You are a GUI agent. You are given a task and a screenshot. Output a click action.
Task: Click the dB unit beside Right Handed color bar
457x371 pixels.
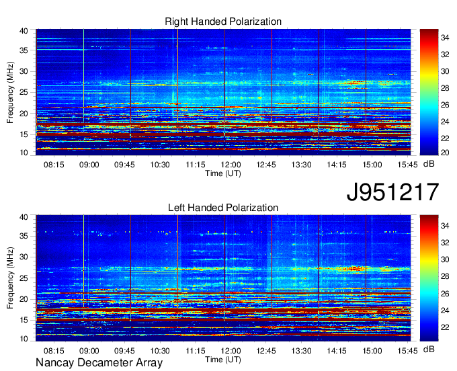click(429, 164)
